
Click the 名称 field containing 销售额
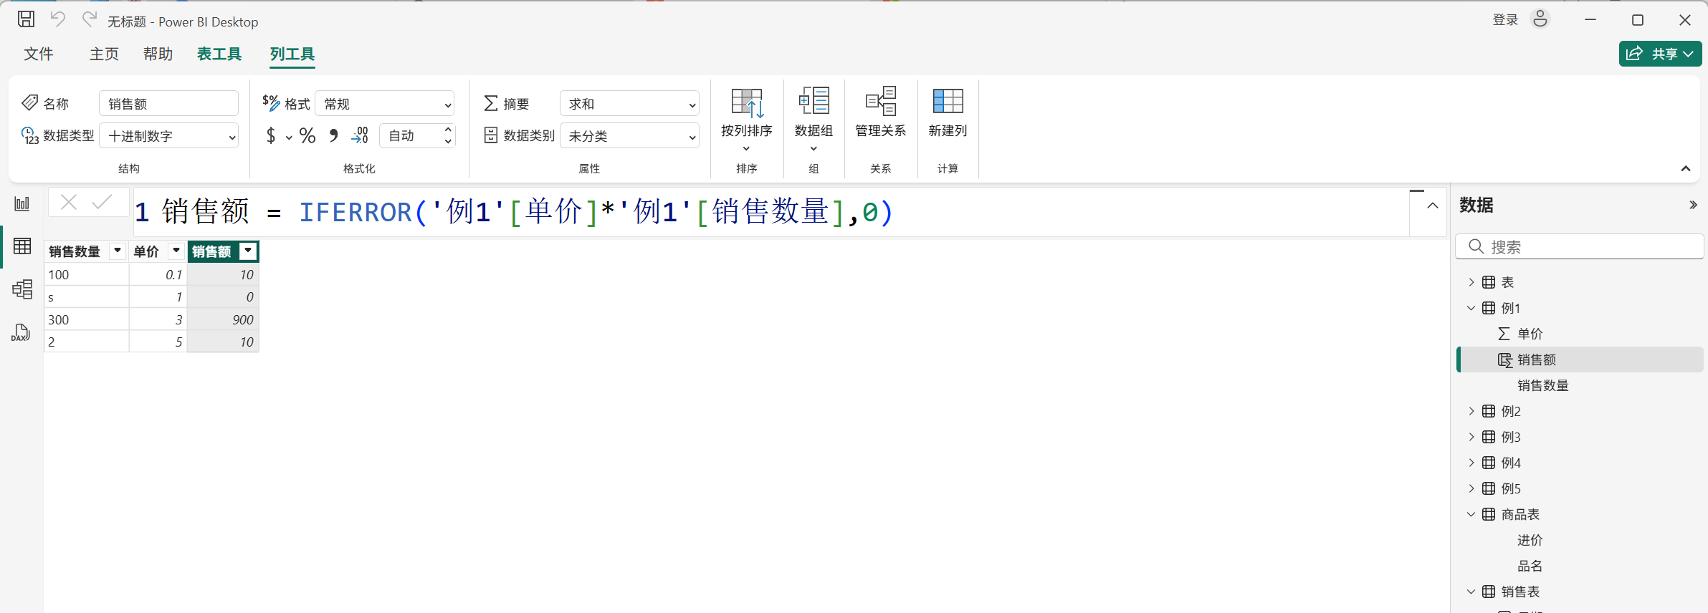[169, 103]
